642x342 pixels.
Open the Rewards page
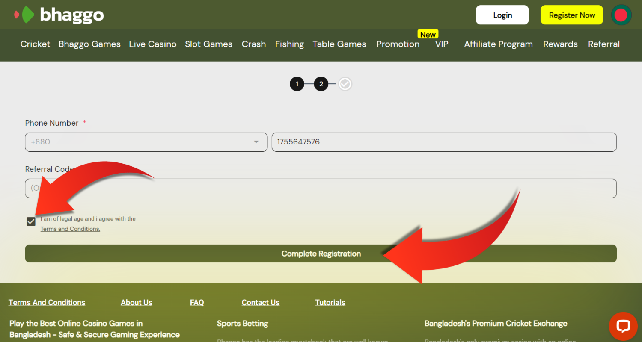click(560, 44)
